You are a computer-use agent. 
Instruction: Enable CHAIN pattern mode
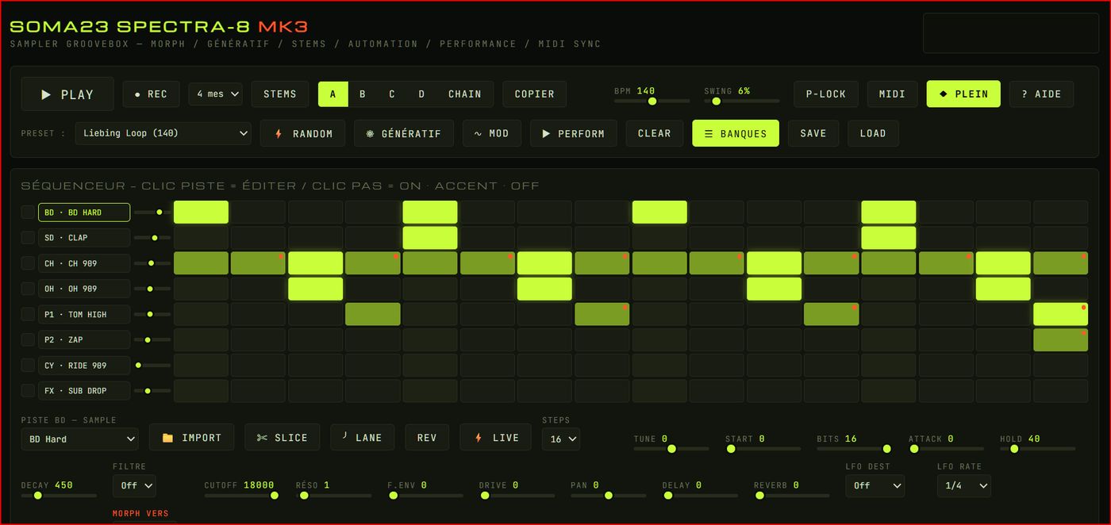(x=464, y=94)
